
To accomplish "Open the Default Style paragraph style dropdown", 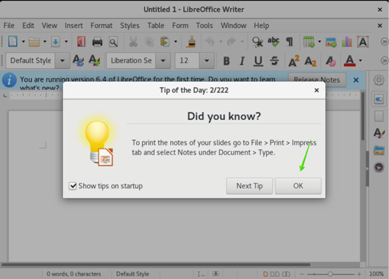I will (62, 60).
